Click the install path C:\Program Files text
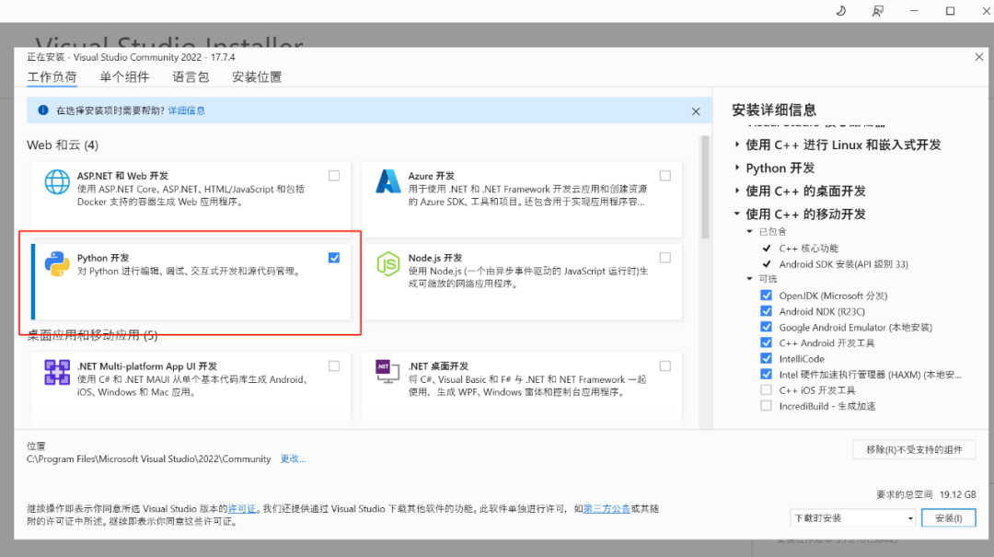Screen dimensions: 994x557 tap(148, 458)
